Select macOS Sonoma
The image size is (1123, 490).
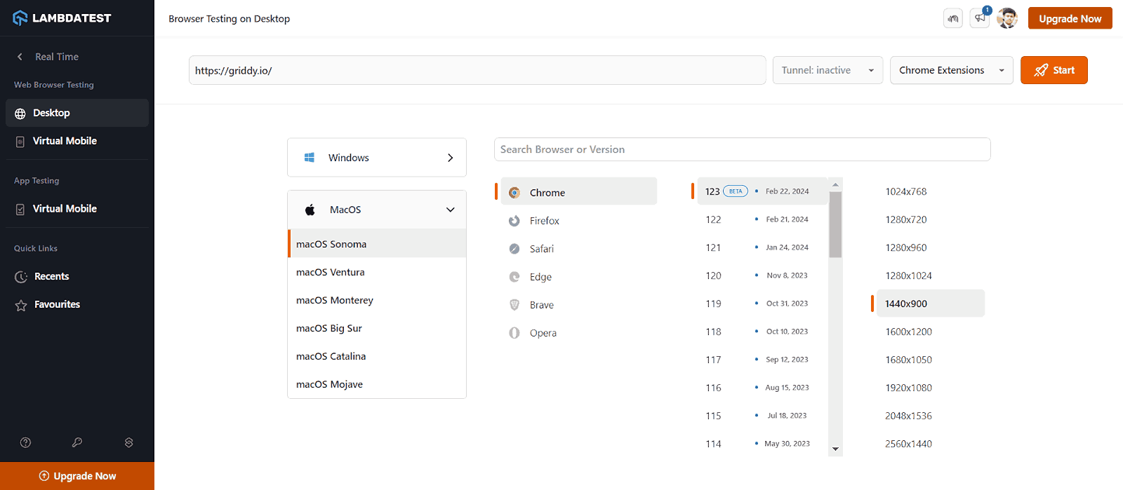(x=377, y=244)
